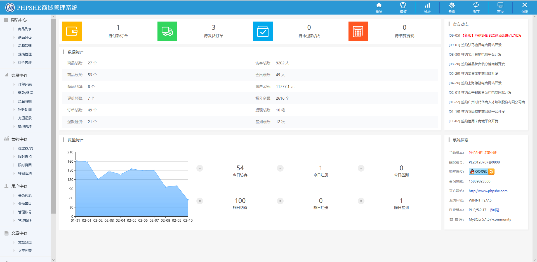Click the PHPSHE circular logo
The width and height of the screenshot is (537, 262).
click(x=10, y=8)
